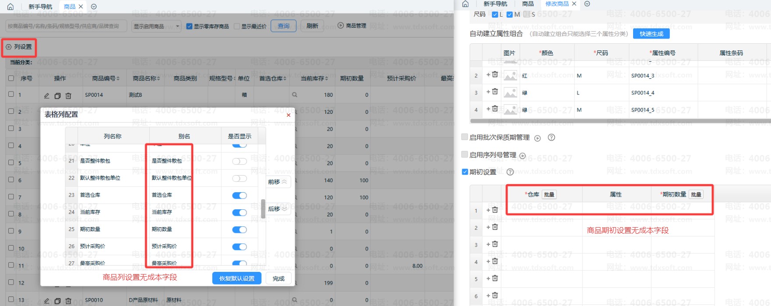Click the 恢复默认设置 button

coord(236,278)
